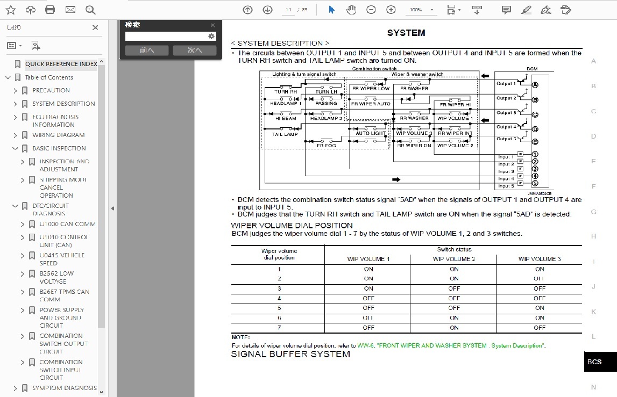Viewport: 617px width, 397px height.
Task: Click the cloud upload icon
Action: pyautogui.click(x=30, y=10)
